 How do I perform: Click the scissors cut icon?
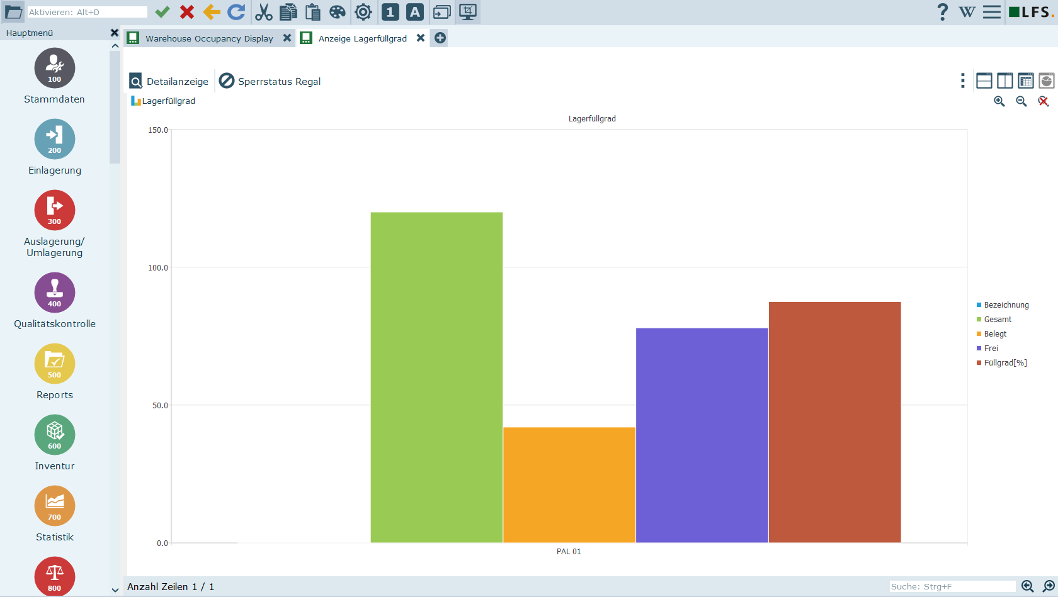(264, 12)
